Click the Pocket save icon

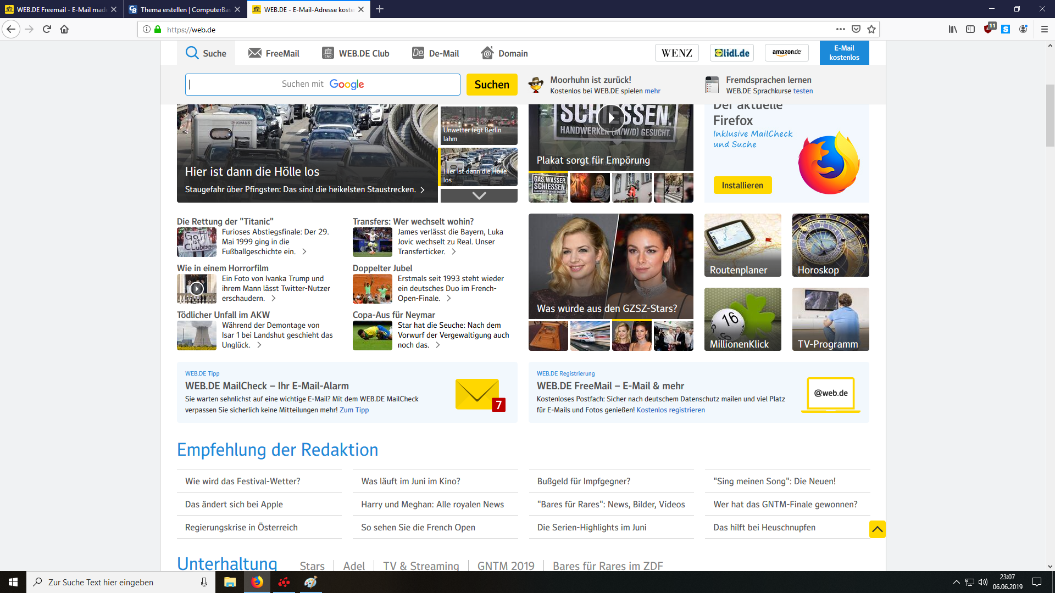tap(856, 29)
